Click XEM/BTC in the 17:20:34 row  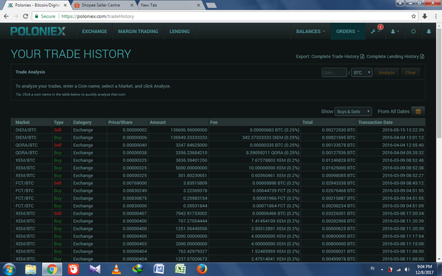(x=26, y=213)
